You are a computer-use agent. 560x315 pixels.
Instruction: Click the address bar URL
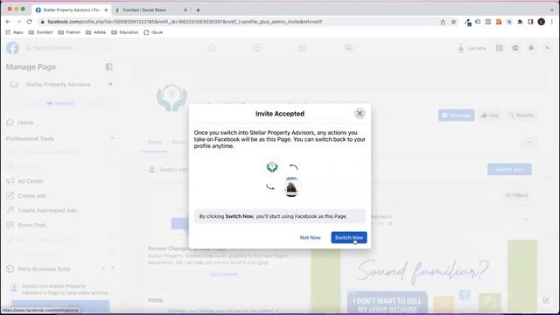coord(185,22)
